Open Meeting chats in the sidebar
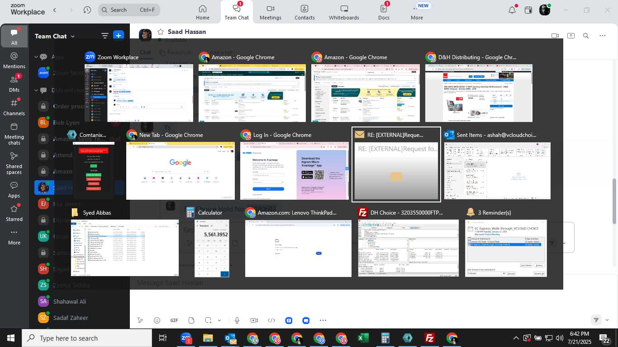618x347 pixels. point(14,134)
